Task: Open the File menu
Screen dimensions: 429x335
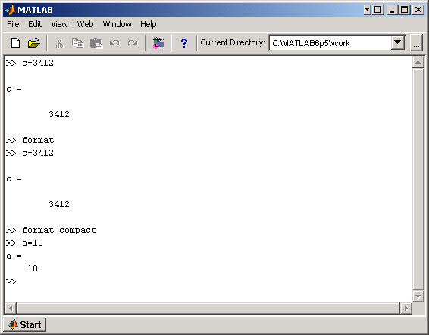Action: click(13, 24)
